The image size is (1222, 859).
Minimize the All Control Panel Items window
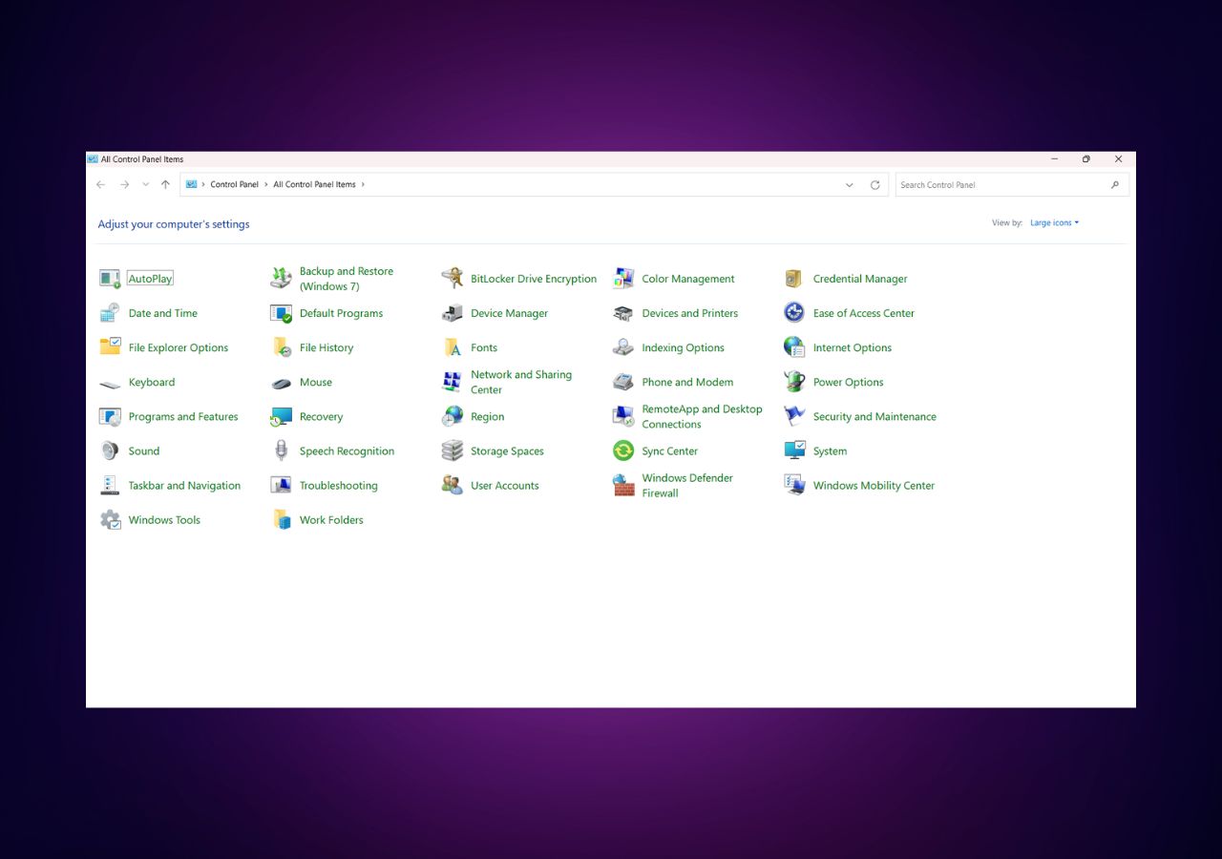(x=1055, y=159)
